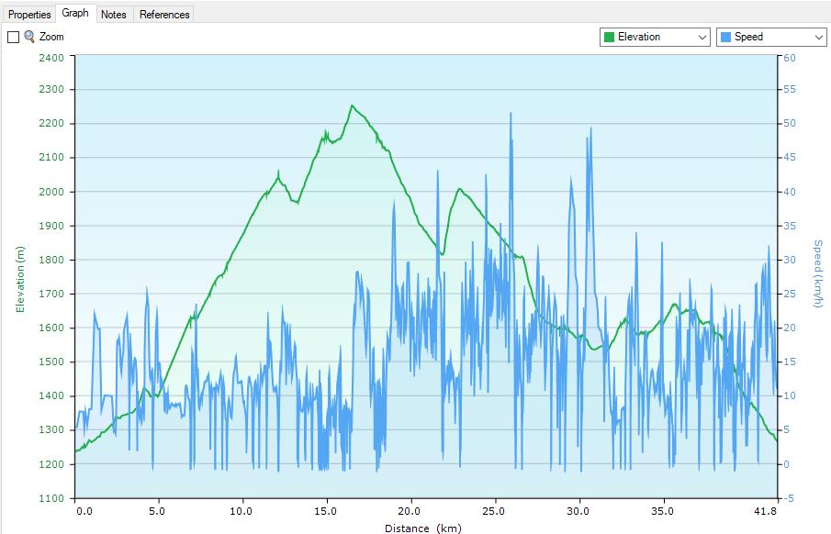Click the 41.8 distance axis value
The width and height of the screenshot is (831, 534).
click(765, 511)
